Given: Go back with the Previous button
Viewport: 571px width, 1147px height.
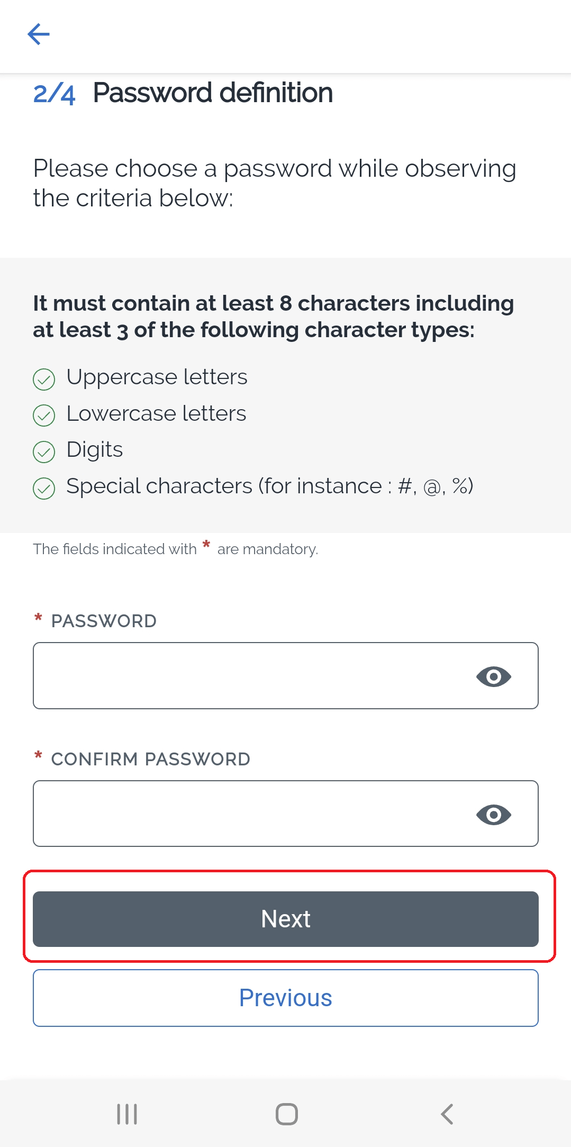Looking at the screenshot, I should pos(286,998).
